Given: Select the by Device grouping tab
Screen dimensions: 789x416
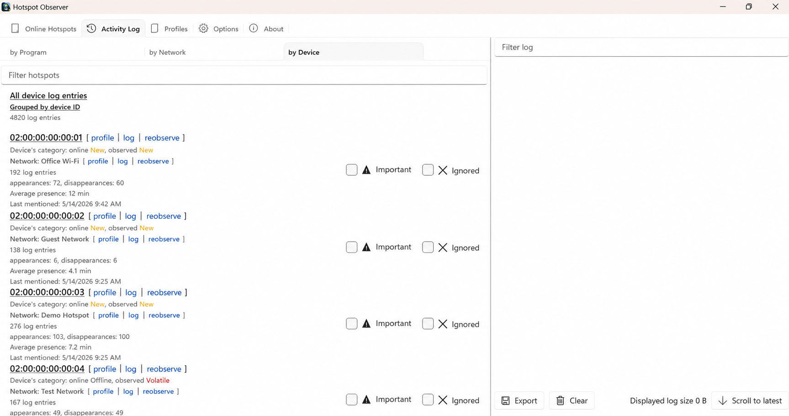Looking at the screenshot, I should tap(354, 52).
